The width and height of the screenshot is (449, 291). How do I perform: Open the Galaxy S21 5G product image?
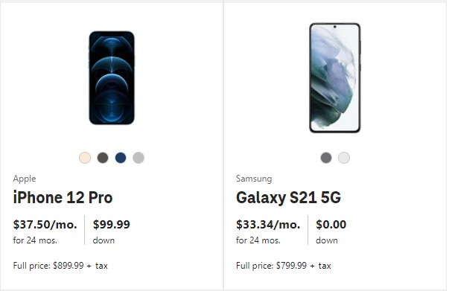tap(335, 78)
